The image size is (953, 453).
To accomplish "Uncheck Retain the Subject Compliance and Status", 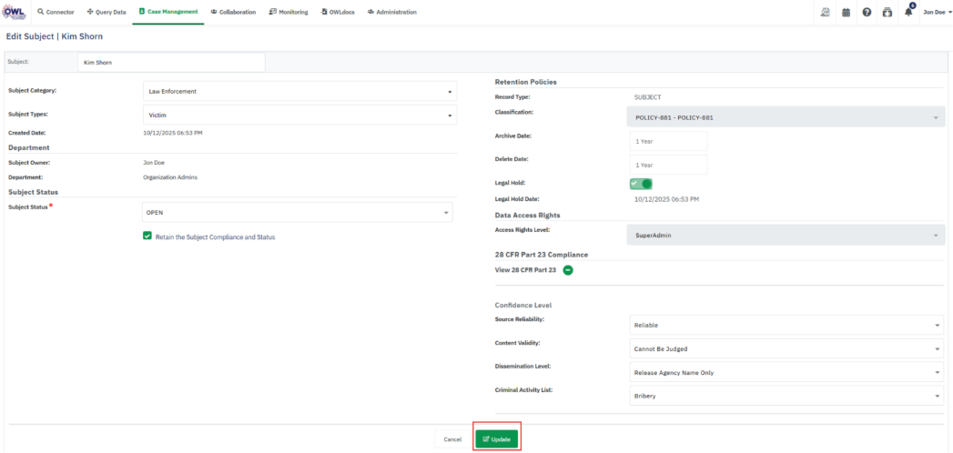I will tap(147, 237).
